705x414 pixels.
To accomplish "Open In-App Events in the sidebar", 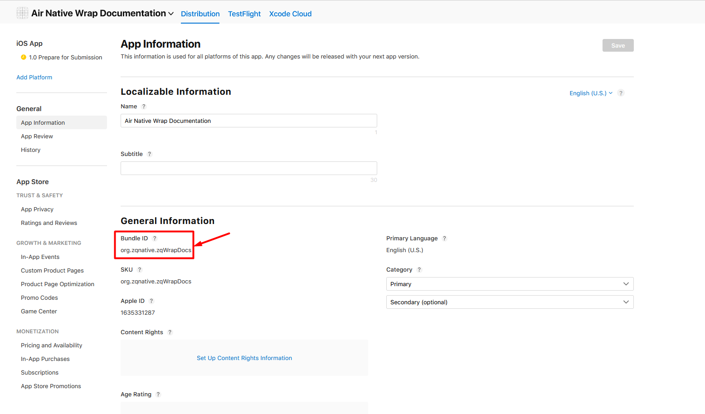I will click(40, 257).
